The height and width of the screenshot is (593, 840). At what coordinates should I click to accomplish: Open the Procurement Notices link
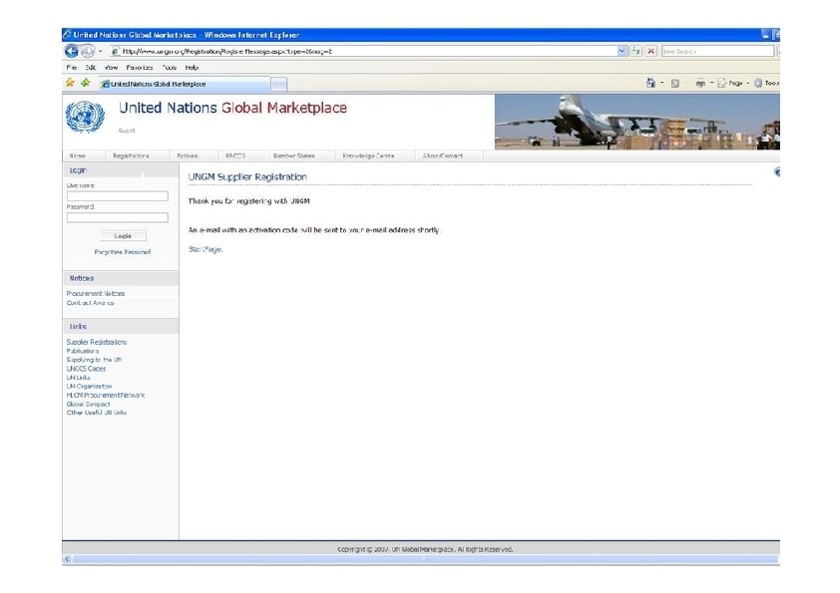96,294
